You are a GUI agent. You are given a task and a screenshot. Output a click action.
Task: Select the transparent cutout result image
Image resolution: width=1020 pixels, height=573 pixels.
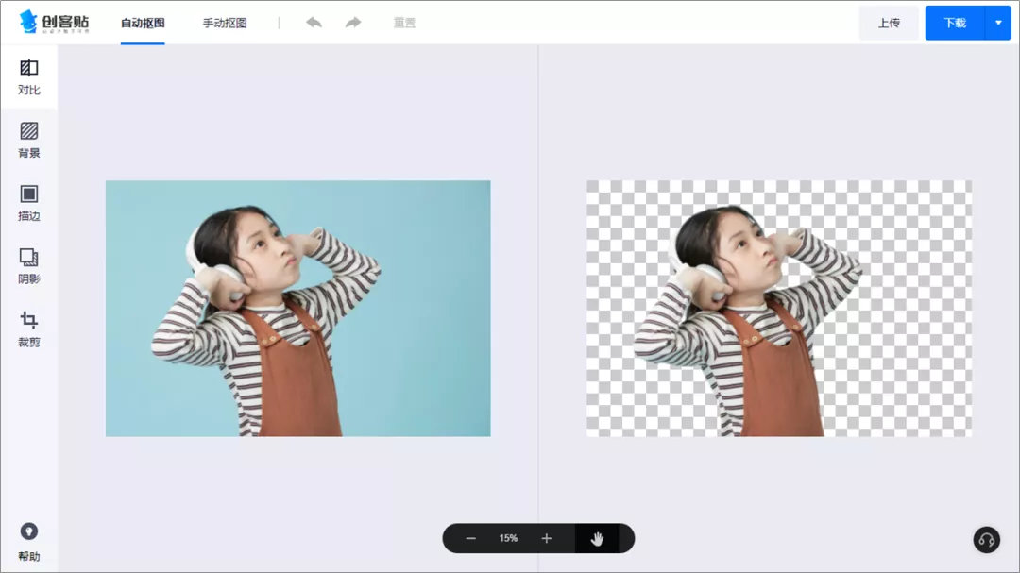[779, 309]
